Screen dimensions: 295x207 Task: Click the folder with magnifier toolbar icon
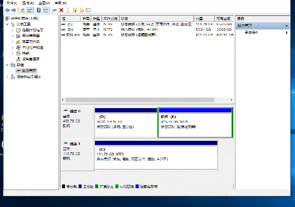[82, 10]
